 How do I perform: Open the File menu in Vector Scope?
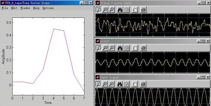click(5, 8)
